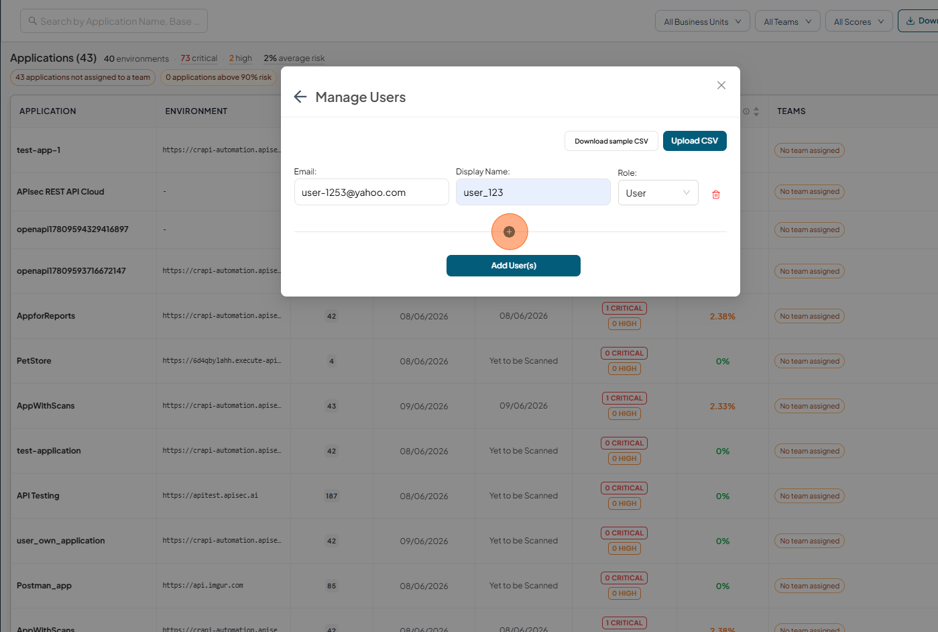Image resolution: width=938 pixels, height=632 pixels.
Task: Open the user_own_application row
Action: pos(61,541)
